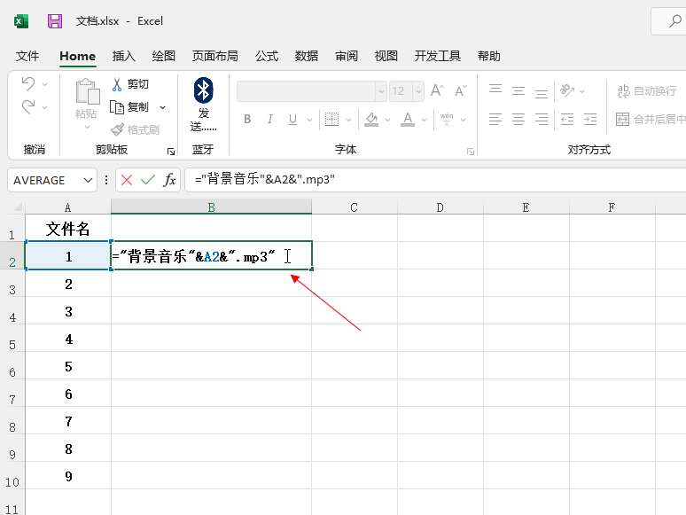Select the Format Painter brush
Screen dimensions: 686x515
click(135, 130)
